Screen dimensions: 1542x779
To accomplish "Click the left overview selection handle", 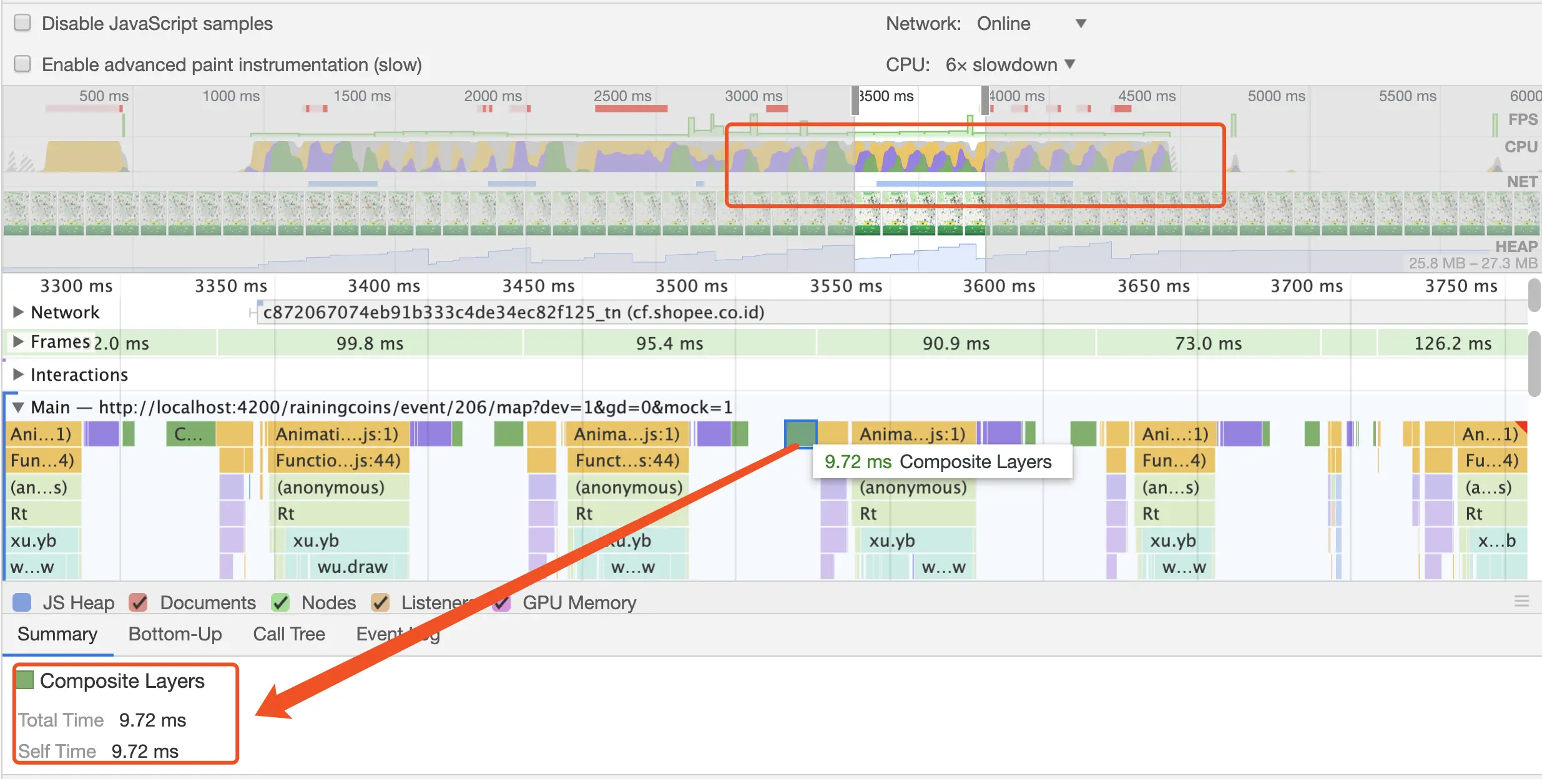I will coord(855,100).
